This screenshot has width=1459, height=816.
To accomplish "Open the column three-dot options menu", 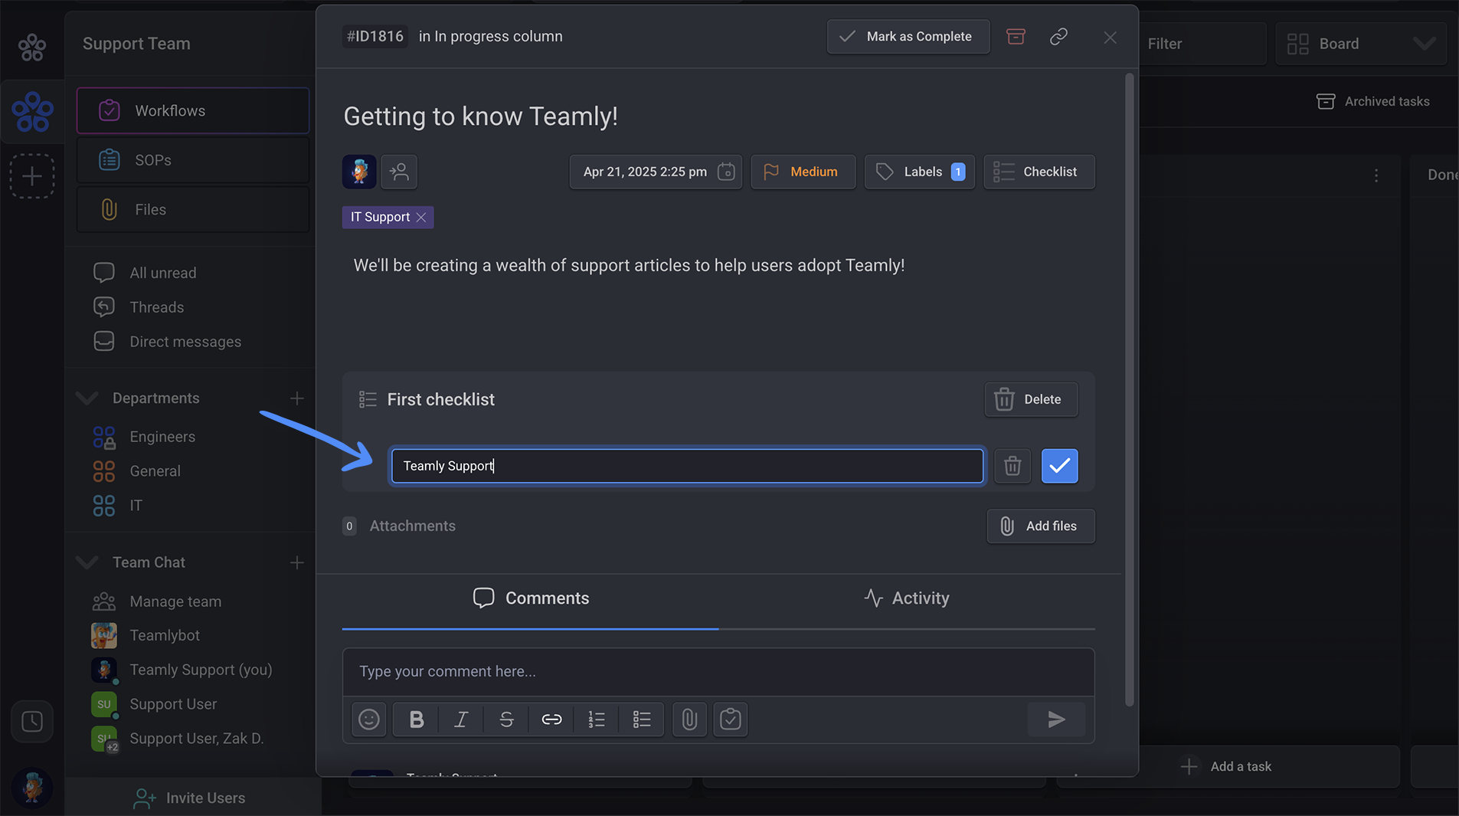I will 1376,175.
